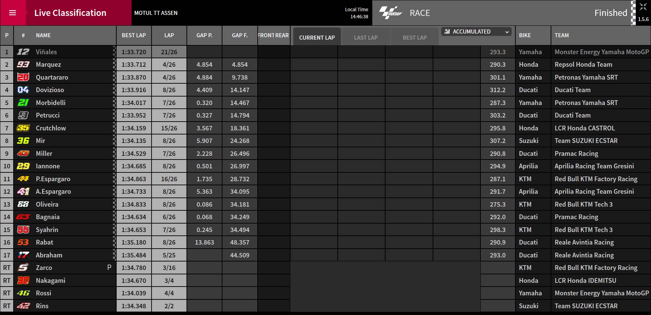Viewport: 651px width, 315px height.
Task: Click Mir gap 24.268 cell
Action: click(x=240, y=141)
